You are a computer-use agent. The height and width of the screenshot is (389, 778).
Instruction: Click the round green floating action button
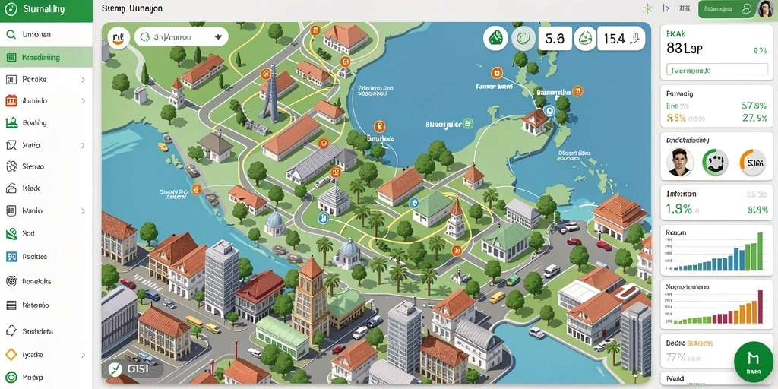(753, 361)
